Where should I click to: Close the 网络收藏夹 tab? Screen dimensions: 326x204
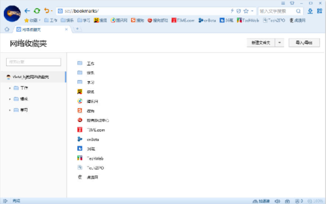[x=66, y=30]
